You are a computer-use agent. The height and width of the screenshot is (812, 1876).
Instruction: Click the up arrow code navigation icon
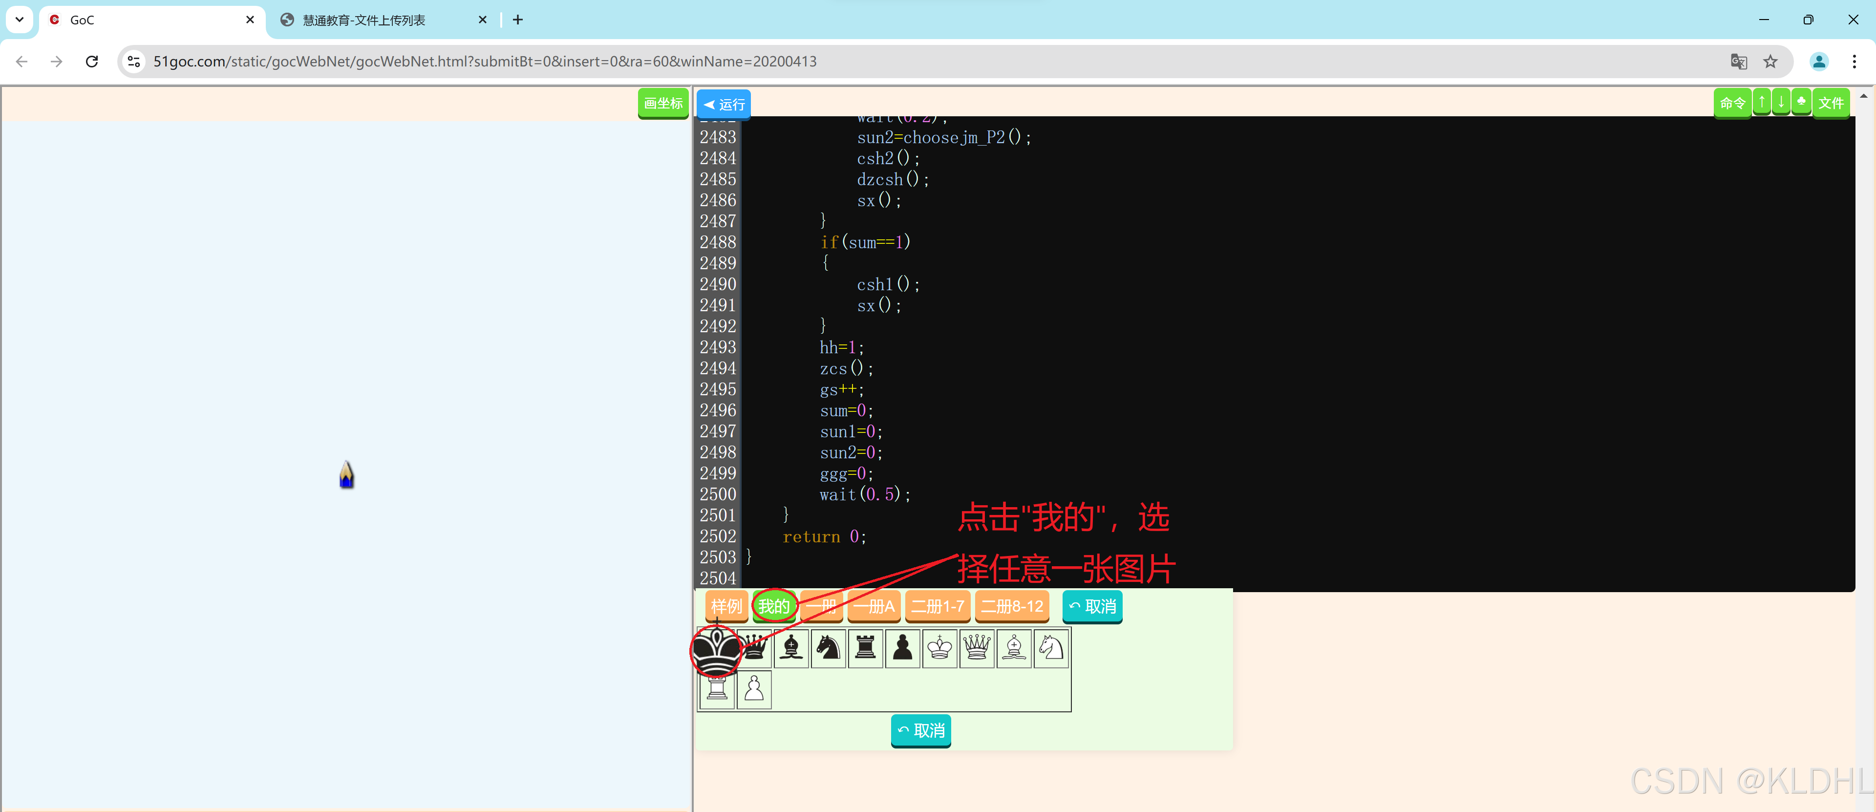1762,102
